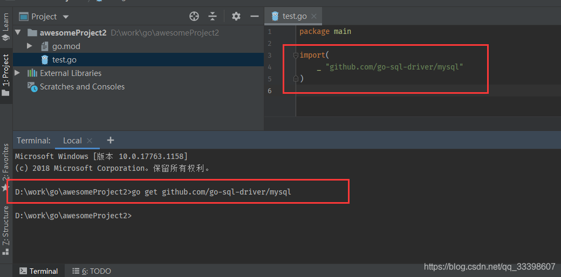Expand the go.mod tree node
This screenshot has height=277, width=561.
(x=30, y=46)
